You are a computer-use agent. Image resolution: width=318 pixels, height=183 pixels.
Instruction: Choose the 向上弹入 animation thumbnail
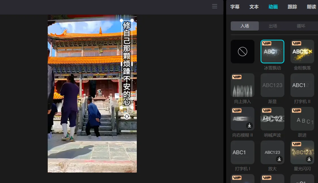[x=242, y=85]
